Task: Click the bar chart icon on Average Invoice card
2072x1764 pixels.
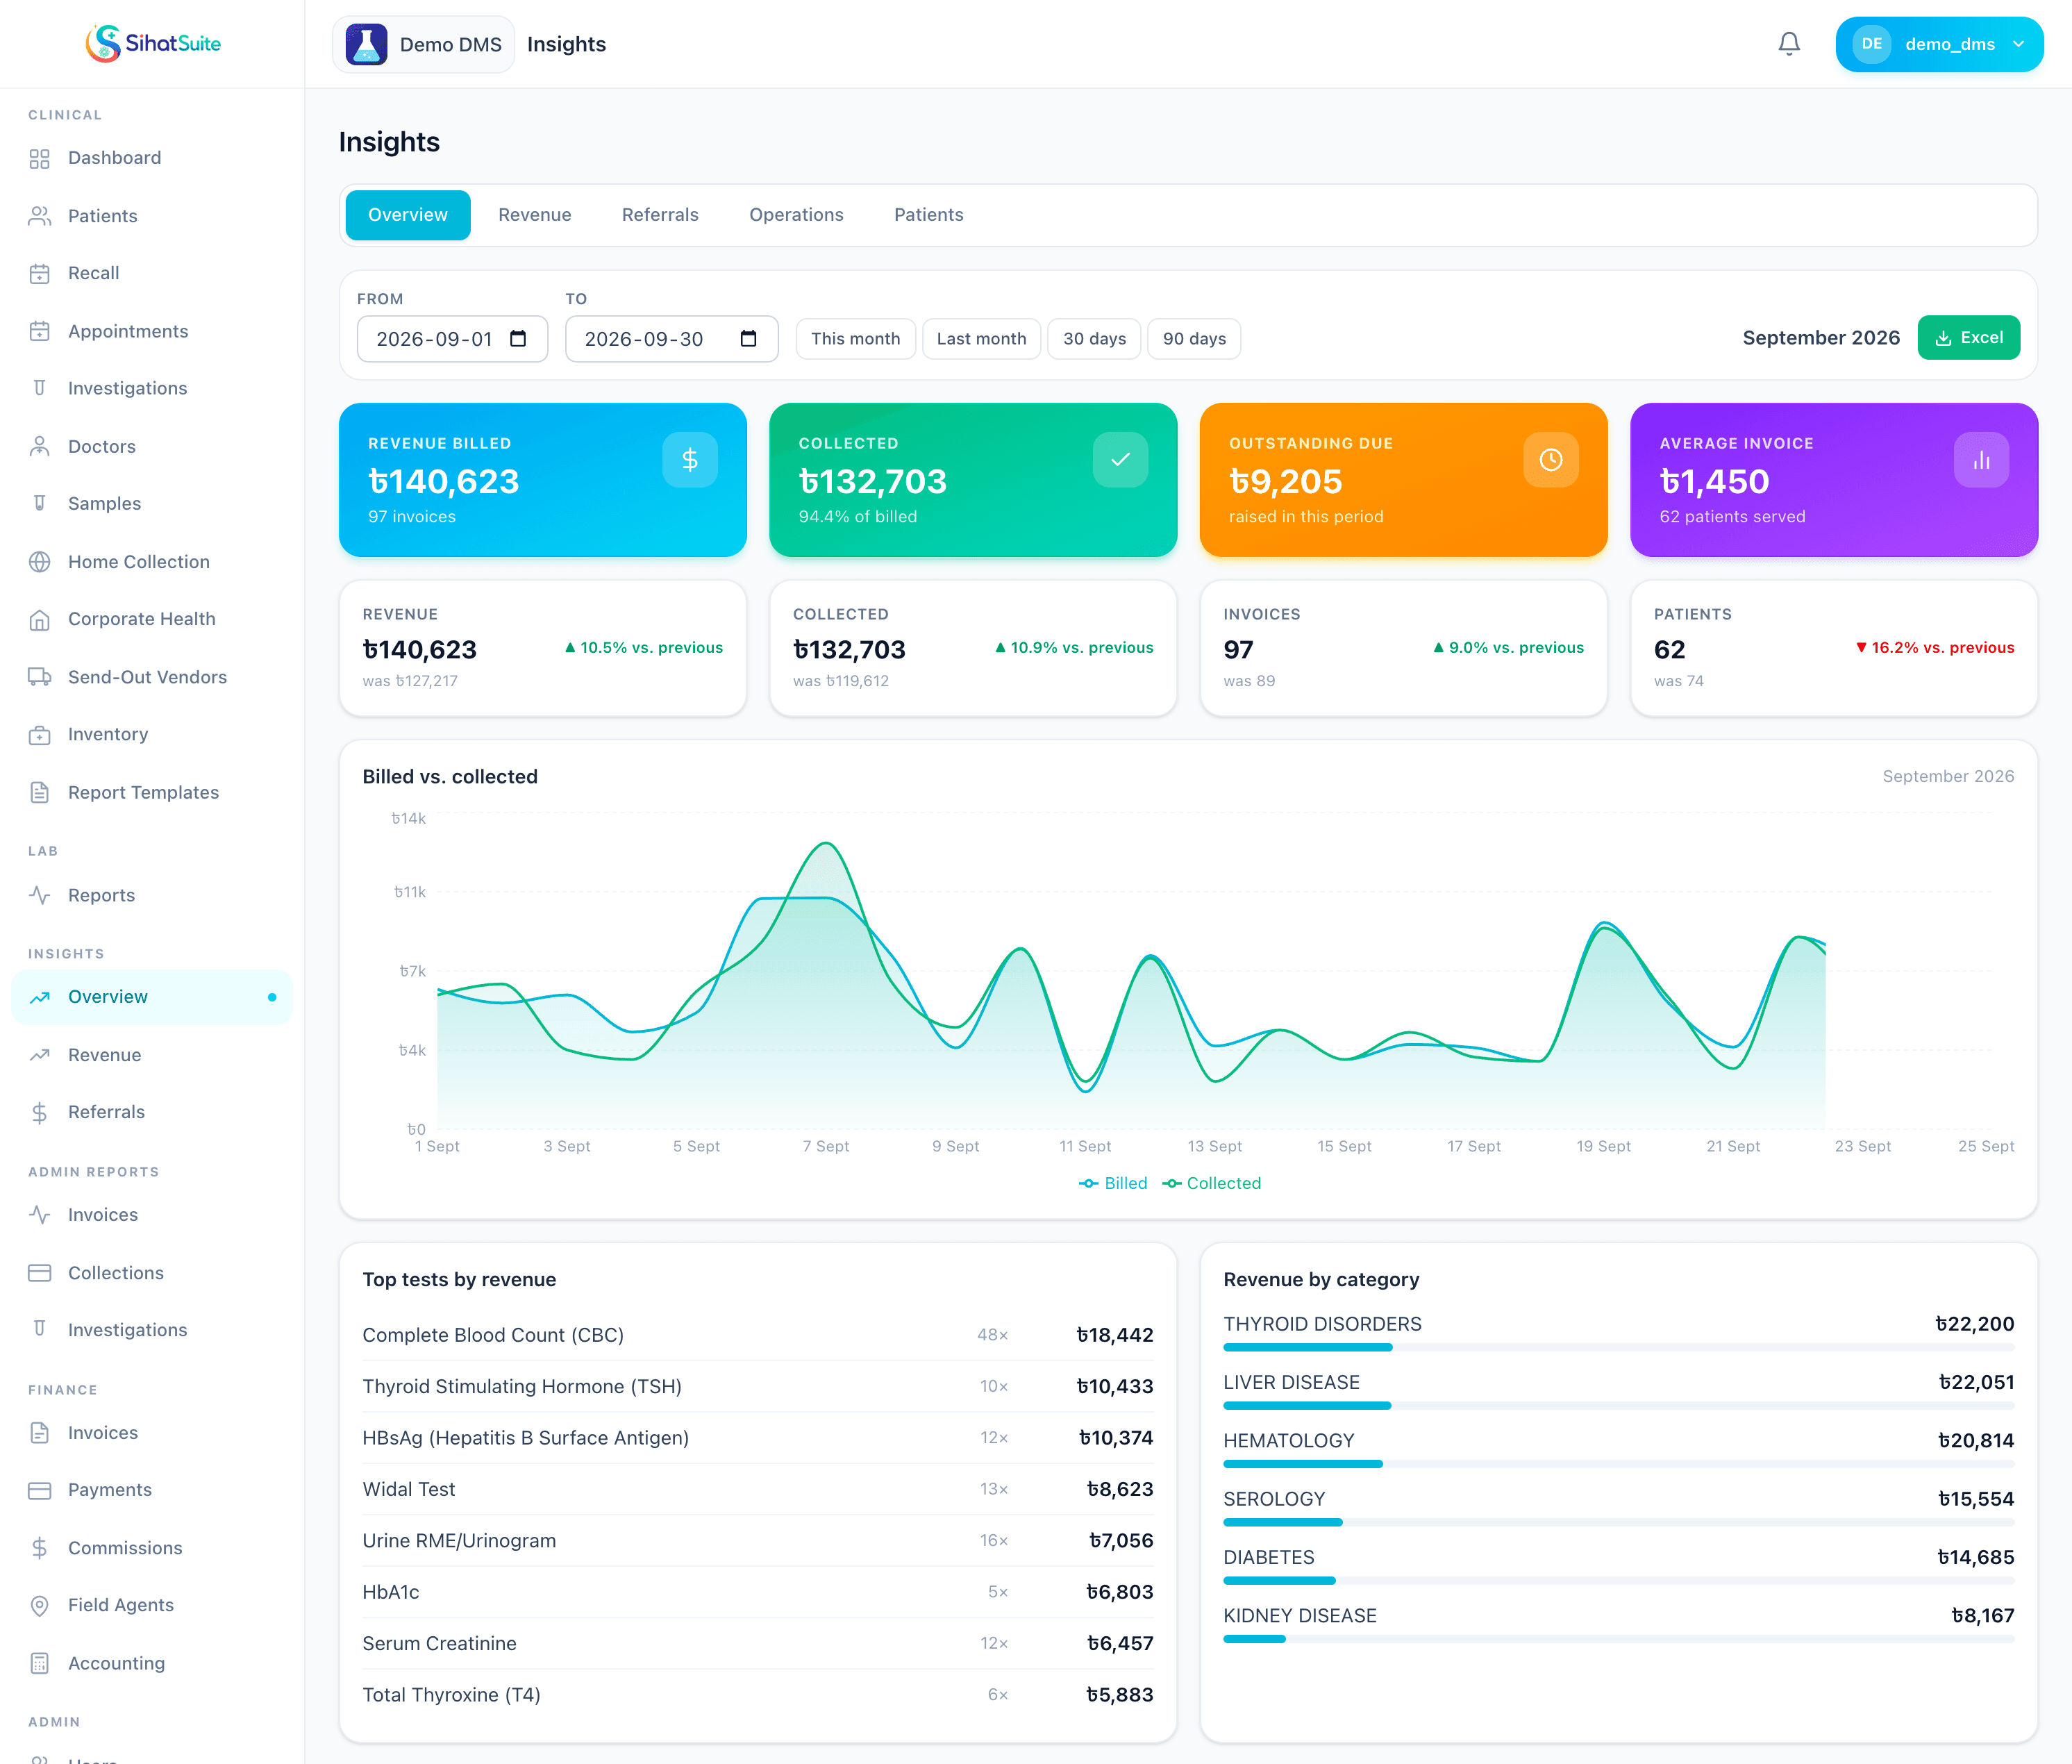Action: (x=1981, y=460)
